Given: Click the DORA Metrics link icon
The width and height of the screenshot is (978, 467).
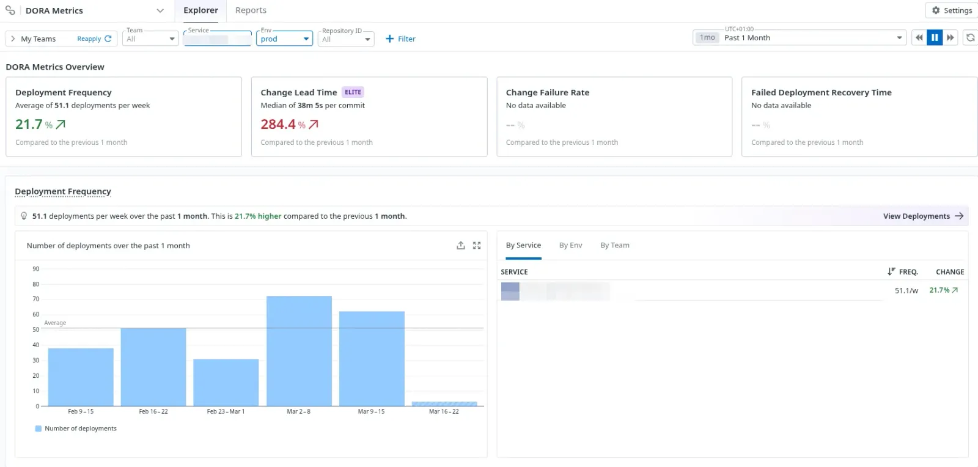Looking at the screenshot, I should click(x=10, y=10).
